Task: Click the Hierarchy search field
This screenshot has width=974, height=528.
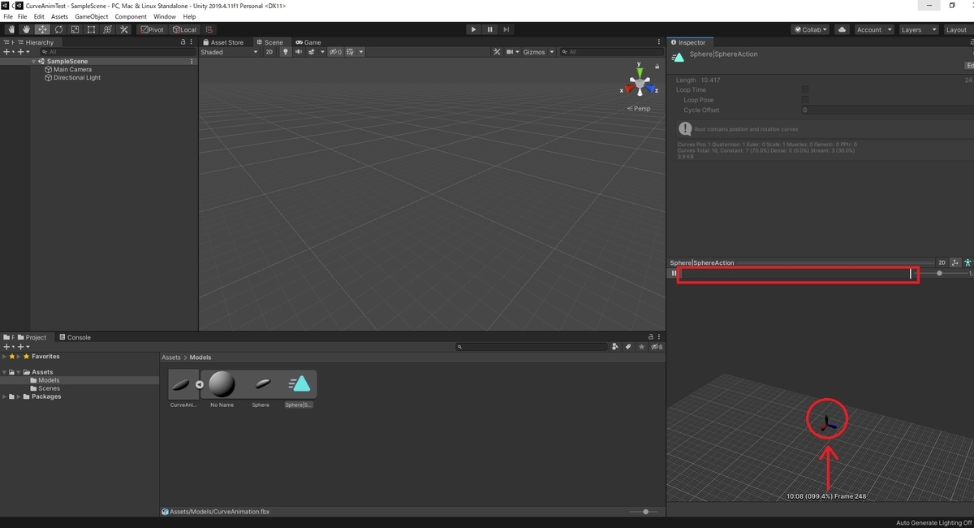Action: tap(118, 52)
